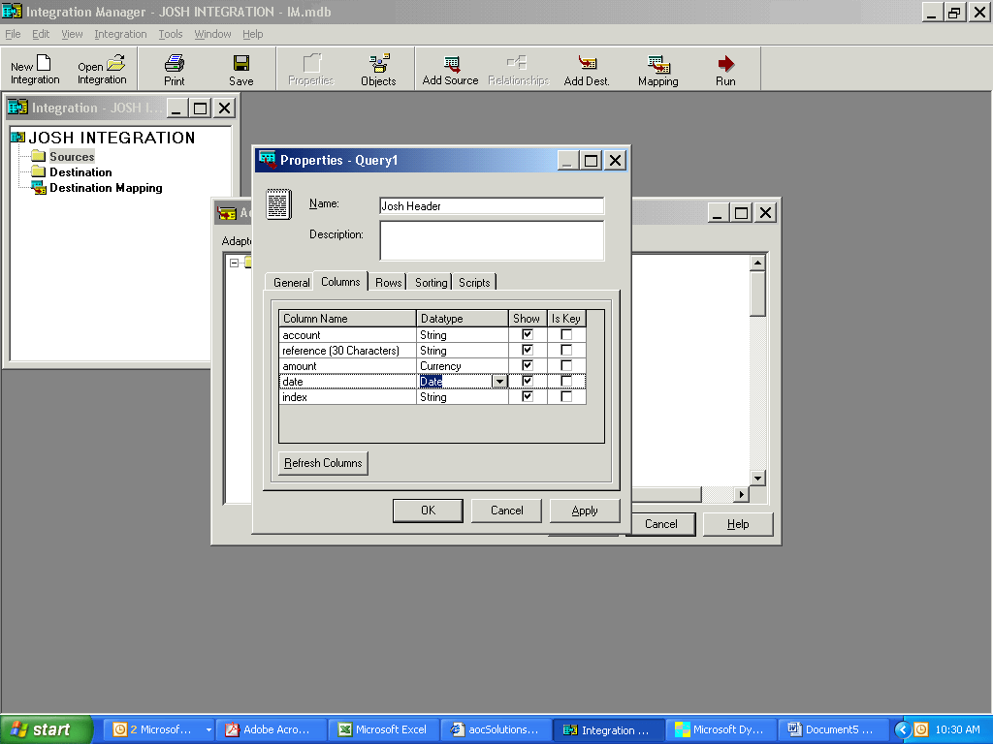The height and width of the screenshot is (744, 993).
Task: Click the Save toolbar icon
Action: (240, 68)
